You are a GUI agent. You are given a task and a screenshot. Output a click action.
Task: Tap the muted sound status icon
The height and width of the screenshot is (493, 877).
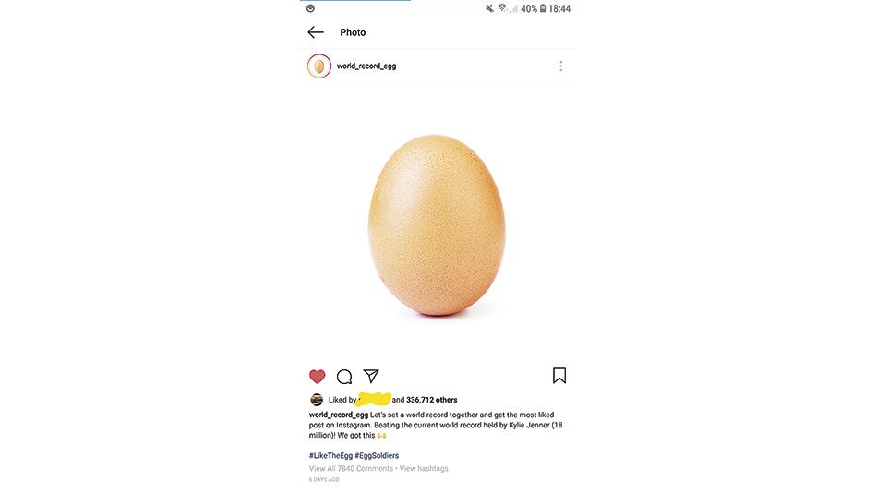coord(489,8)
